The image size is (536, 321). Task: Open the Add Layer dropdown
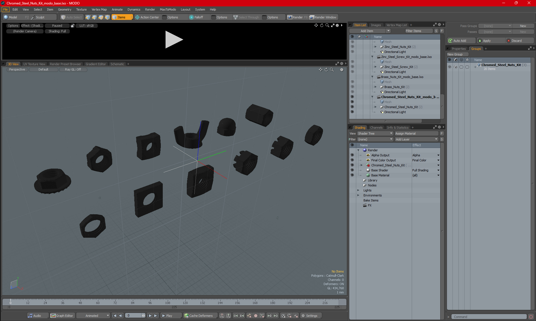(417, 139)
